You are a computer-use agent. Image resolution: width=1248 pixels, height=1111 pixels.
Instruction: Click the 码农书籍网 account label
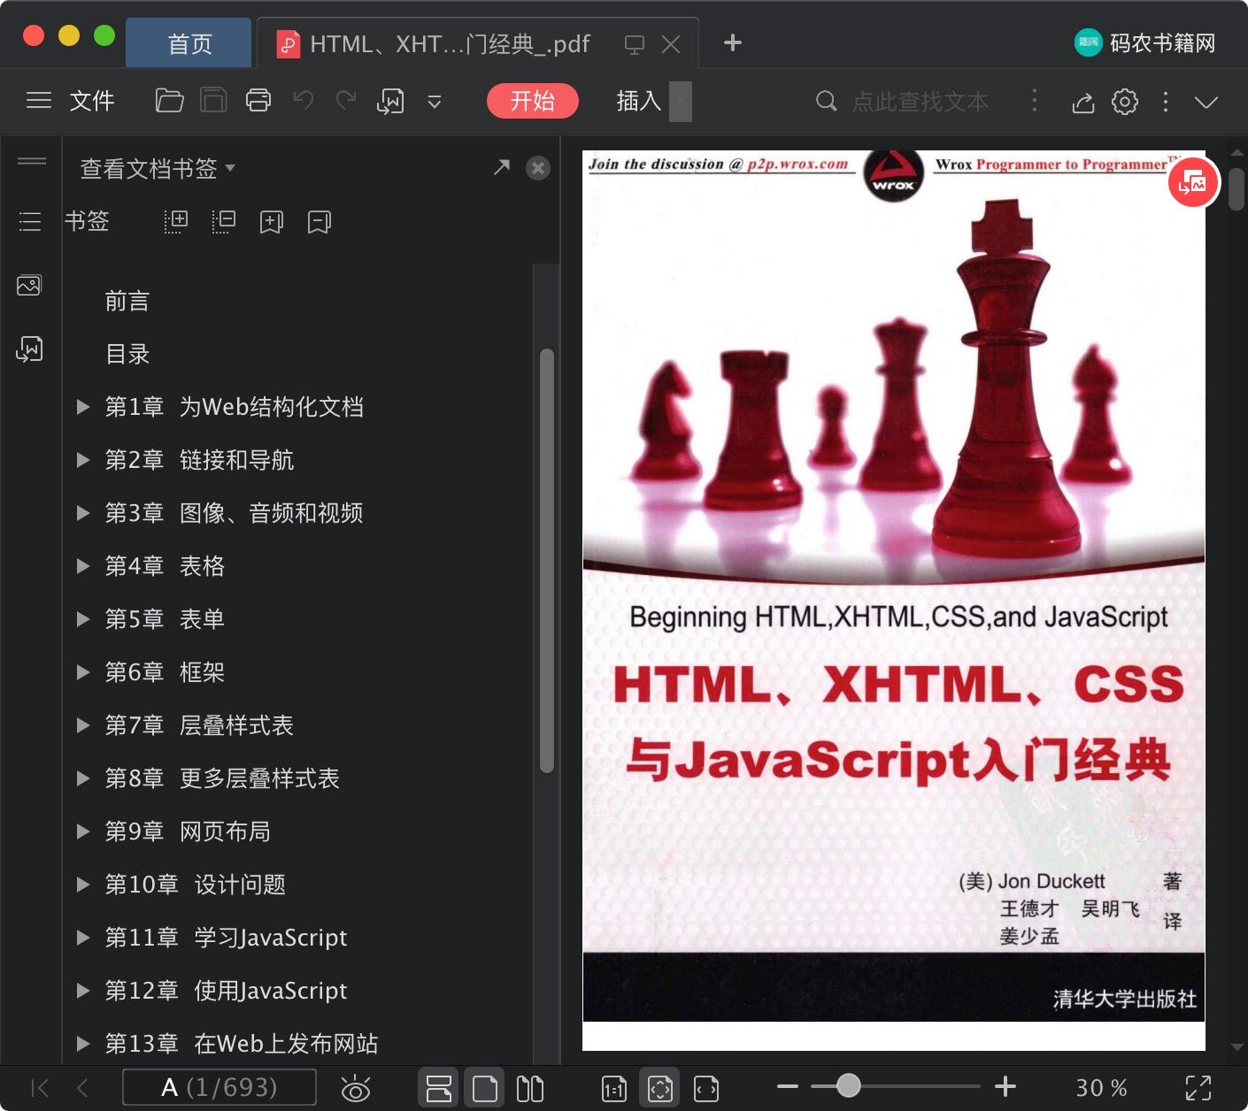click(x=1145, y=42)
